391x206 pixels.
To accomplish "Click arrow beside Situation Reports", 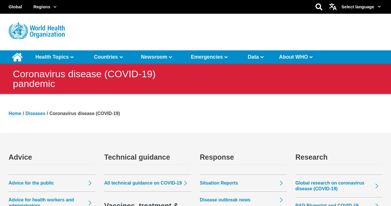I will [281, 183].
